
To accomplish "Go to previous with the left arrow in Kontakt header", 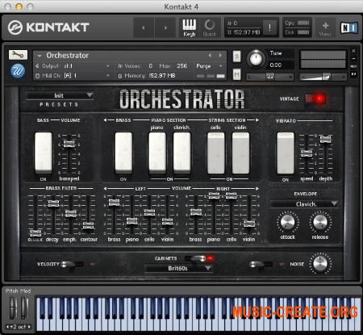I will (144, 27).
